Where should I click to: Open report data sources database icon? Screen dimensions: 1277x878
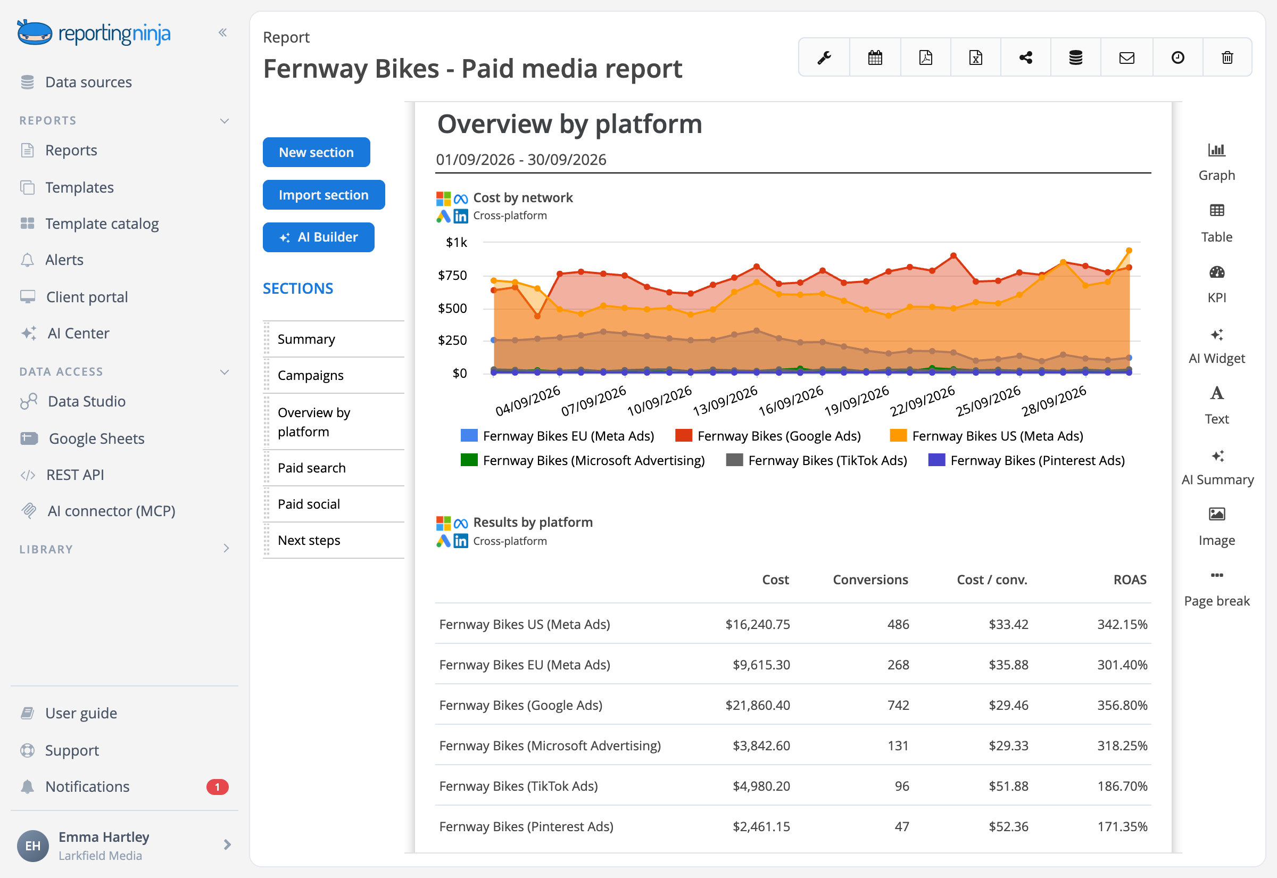point(1075,57)
